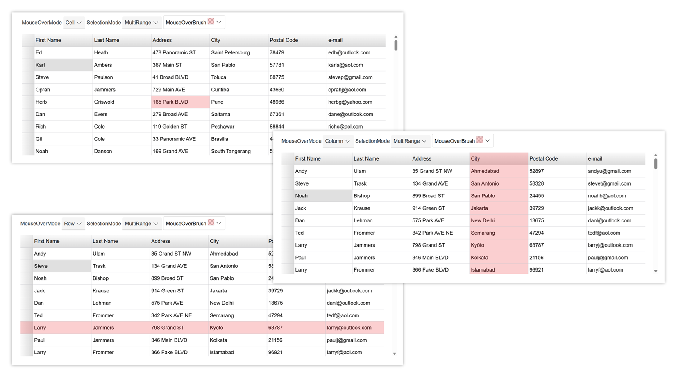Click Last Name column header in right window

(381, 158)
